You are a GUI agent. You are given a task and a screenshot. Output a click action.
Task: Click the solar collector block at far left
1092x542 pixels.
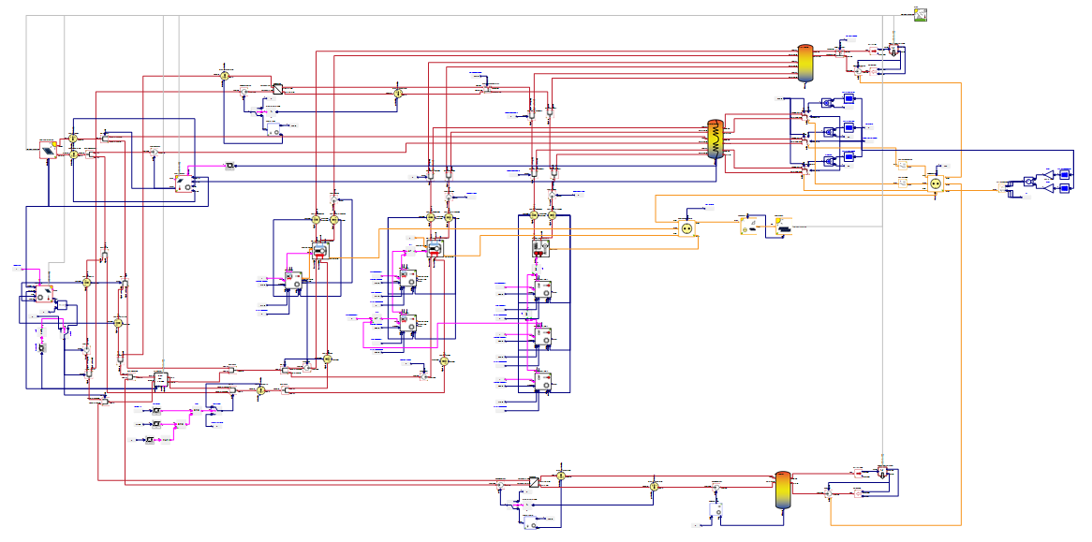[x=48, y=150]
